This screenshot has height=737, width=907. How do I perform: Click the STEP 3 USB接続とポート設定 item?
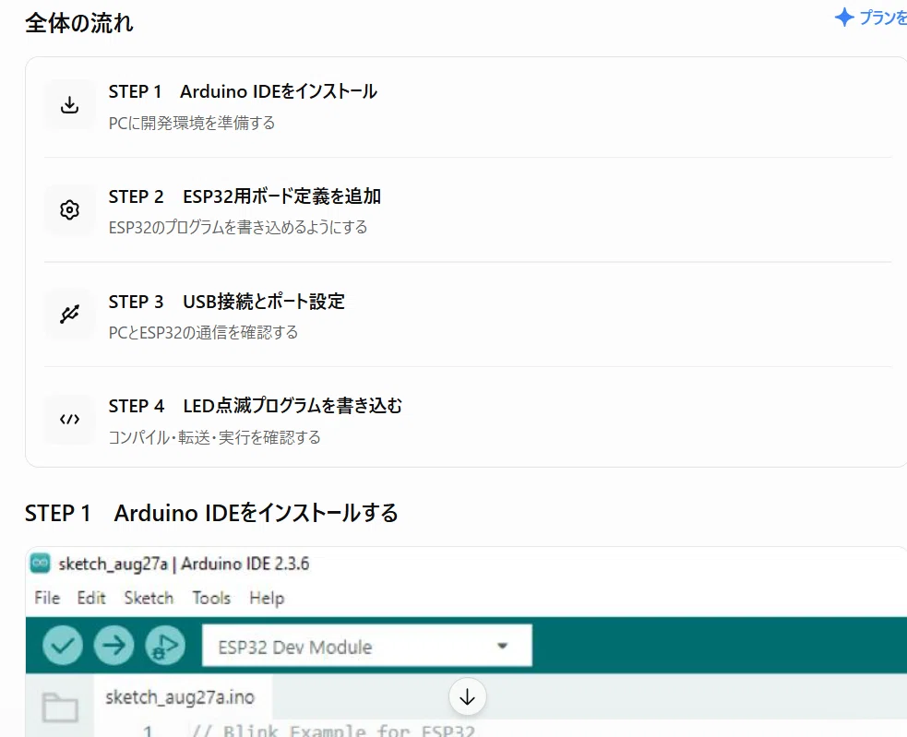(468, 315)
